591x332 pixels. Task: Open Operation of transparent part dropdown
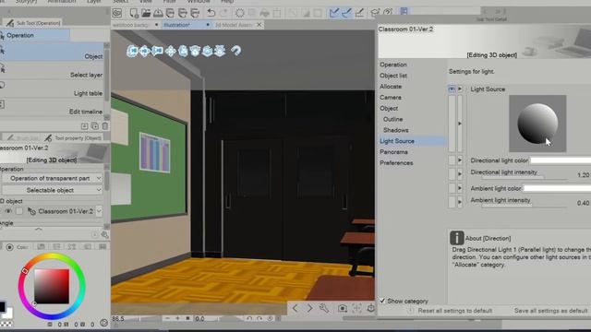coord(53,178)
